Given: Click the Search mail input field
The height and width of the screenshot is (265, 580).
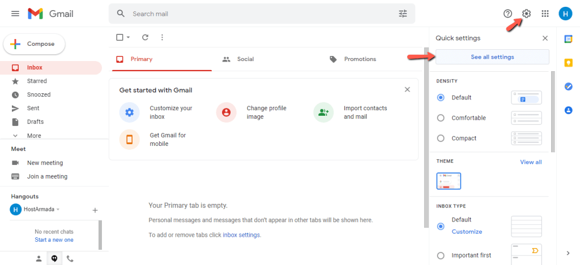Looking at the screenshot, I should coord(262,14).
